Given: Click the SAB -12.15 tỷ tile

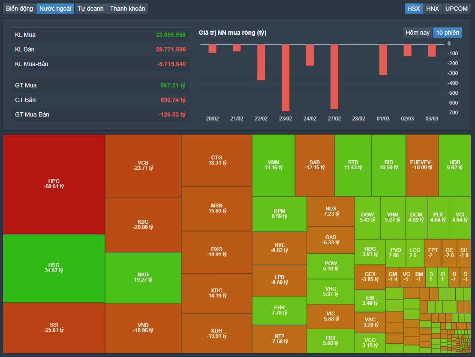Looking at the screenshot, I should [314, 165].
